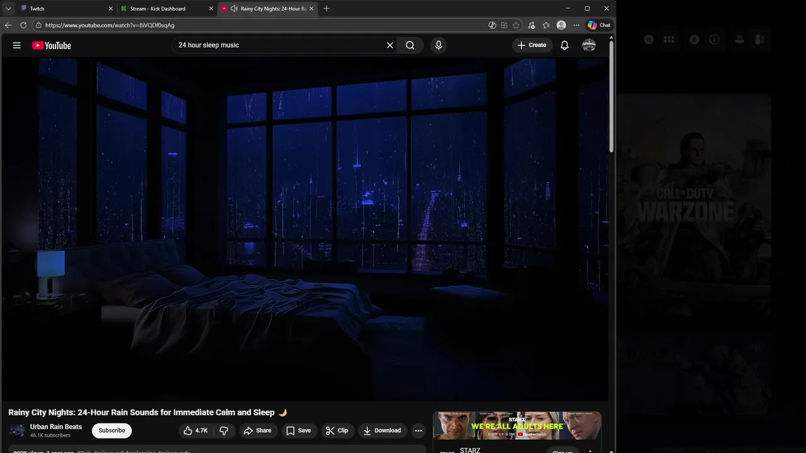Expand the tab search dropdown arrow
Viewport: 806px width, 453px height.
click(x=8, y=9)
